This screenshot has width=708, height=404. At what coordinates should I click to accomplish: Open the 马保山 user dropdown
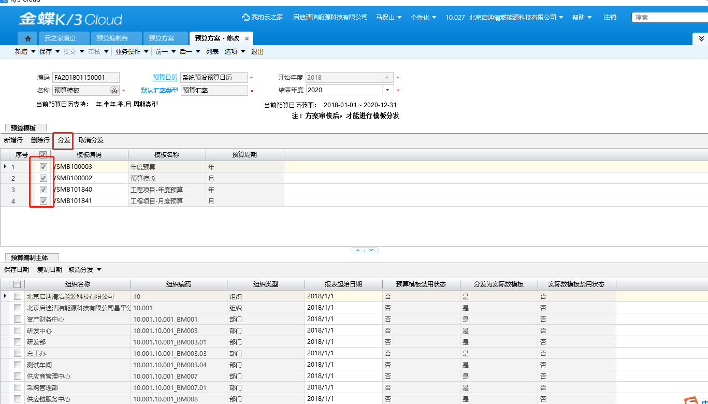(388, 17)
